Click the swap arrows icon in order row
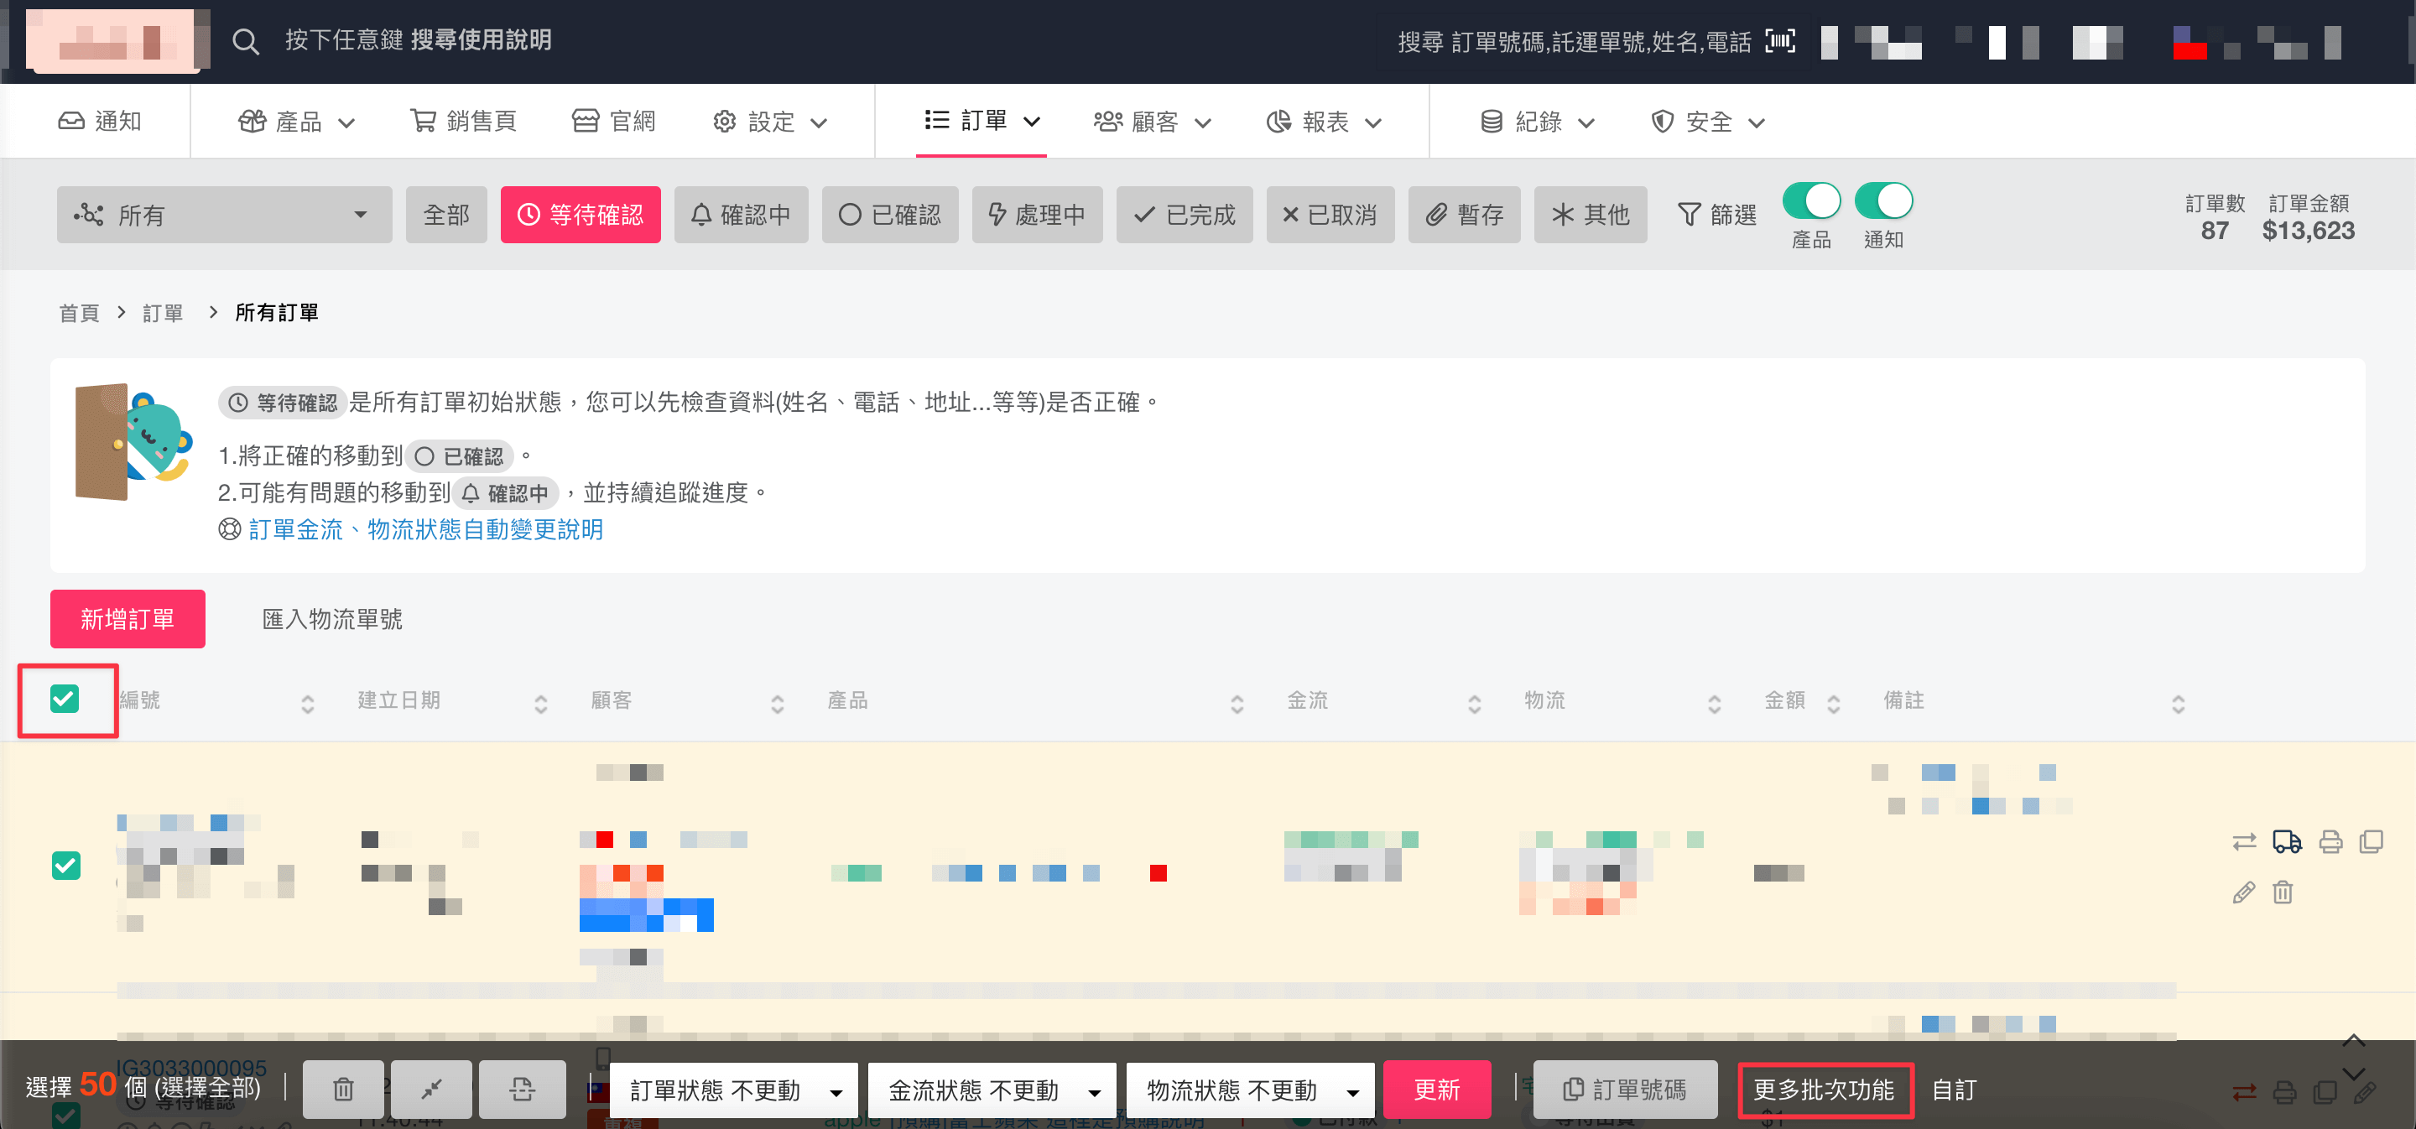Image resolution: width=2416 pixels, height=1129 pixels. (x=2244, y=841)
